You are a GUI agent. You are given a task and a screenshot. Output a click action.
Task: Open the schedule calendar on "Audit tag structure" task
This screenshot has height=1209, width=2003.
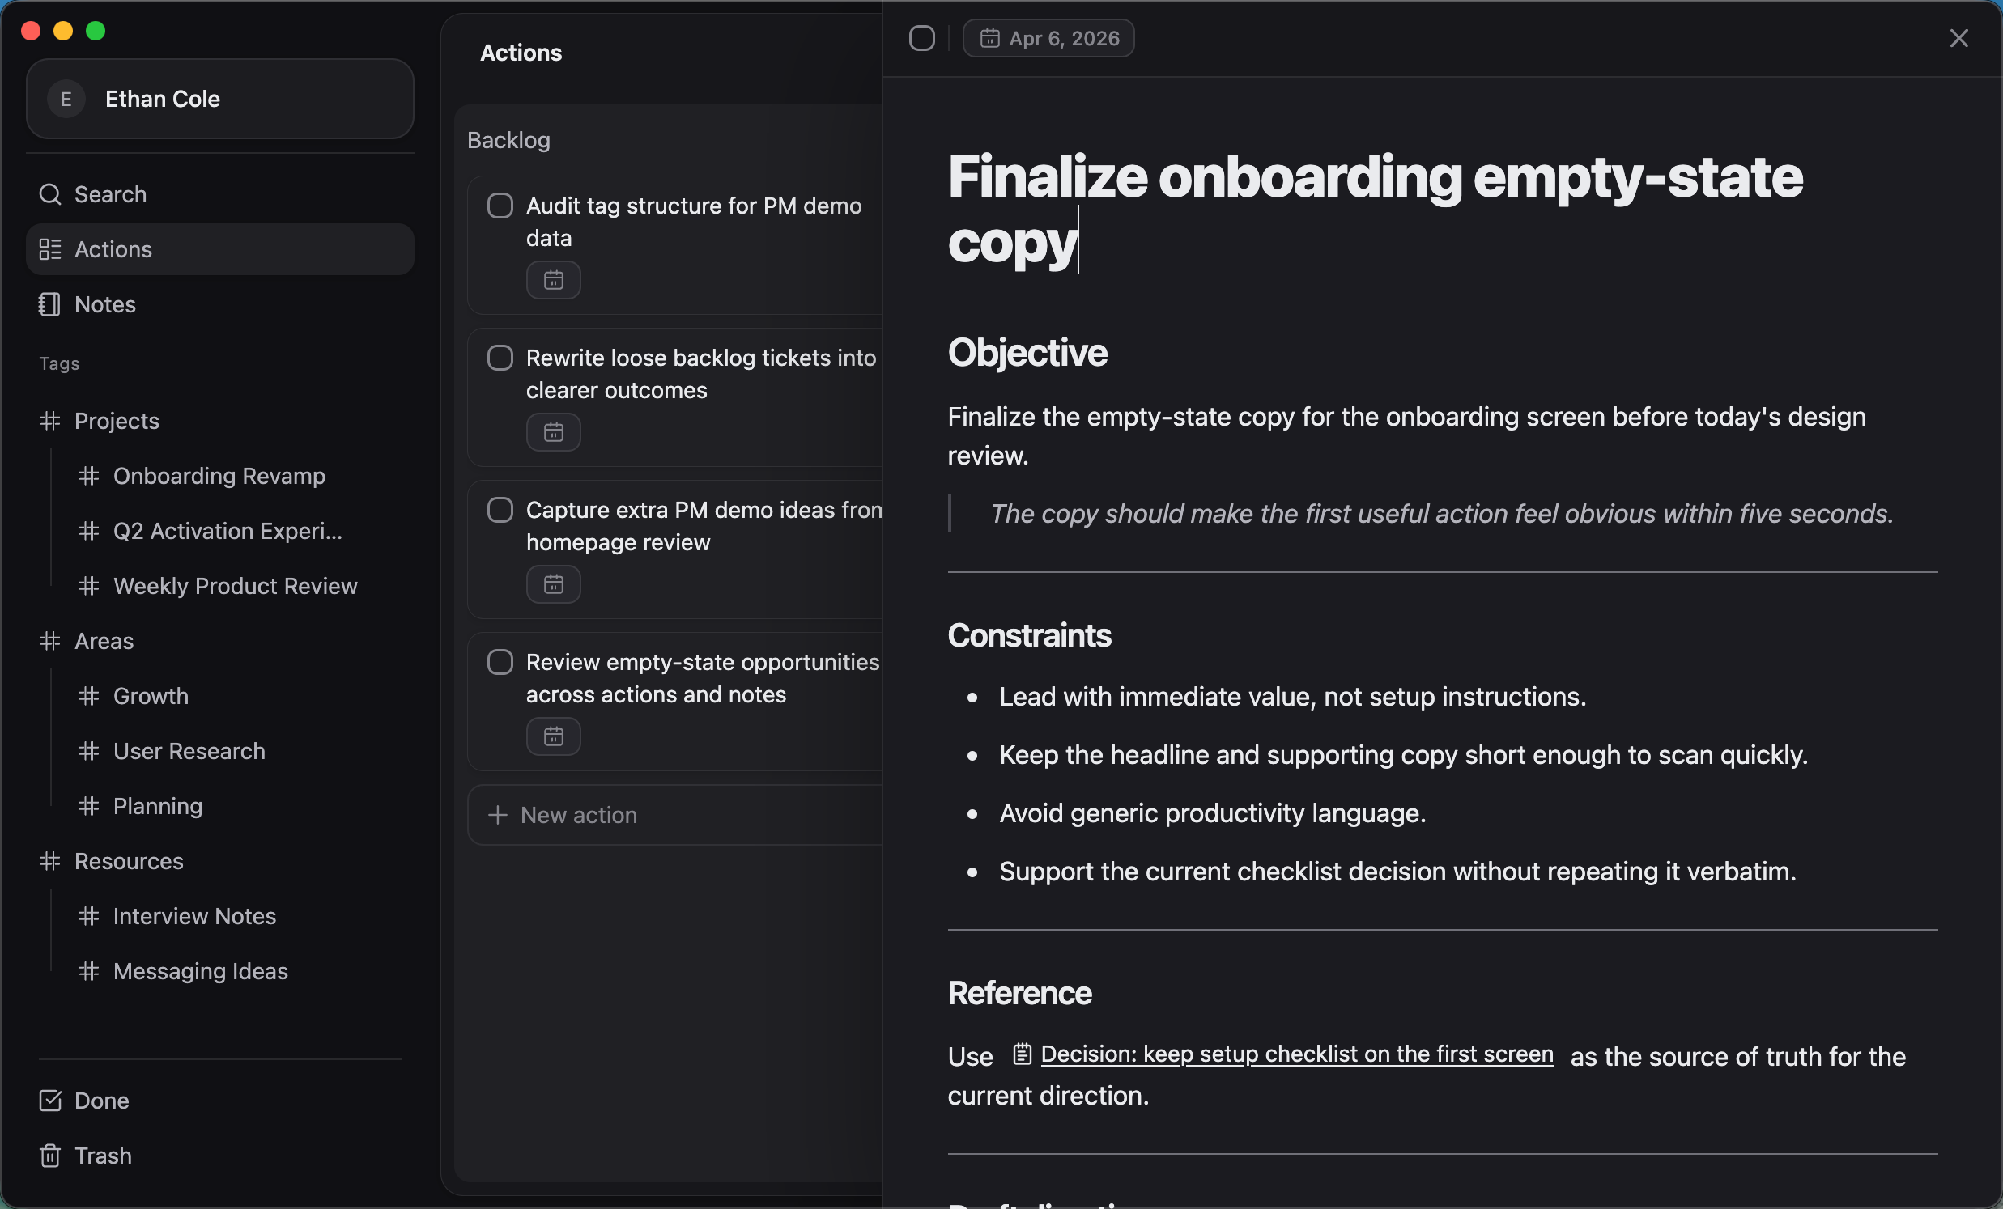553,280
